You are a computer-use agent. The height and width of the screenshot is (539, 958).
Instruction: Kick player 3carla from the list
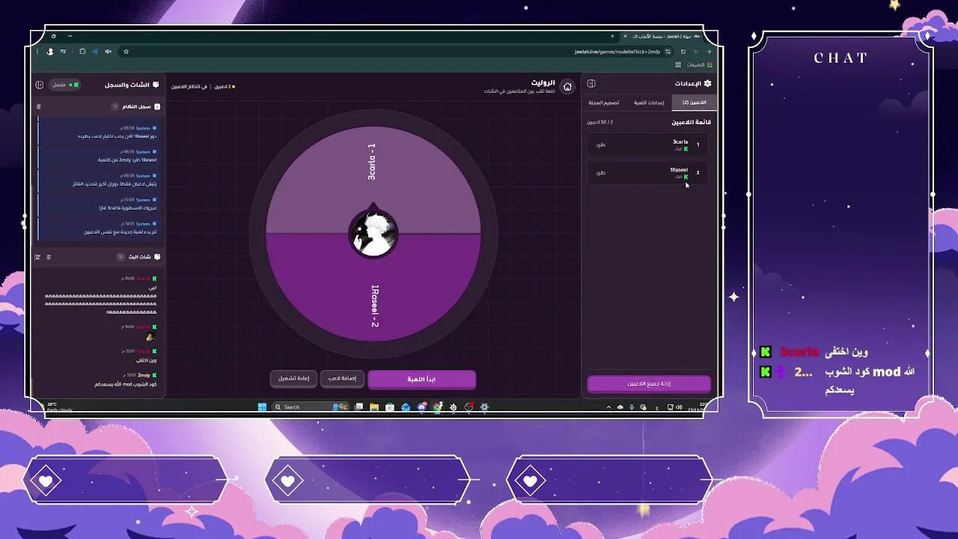tap(600, 144)
